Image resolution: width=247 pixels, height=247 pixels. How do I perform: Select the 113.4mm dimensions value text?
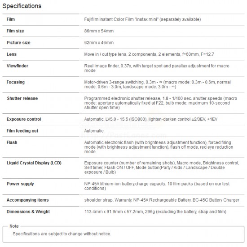click(x=155, y=212)
